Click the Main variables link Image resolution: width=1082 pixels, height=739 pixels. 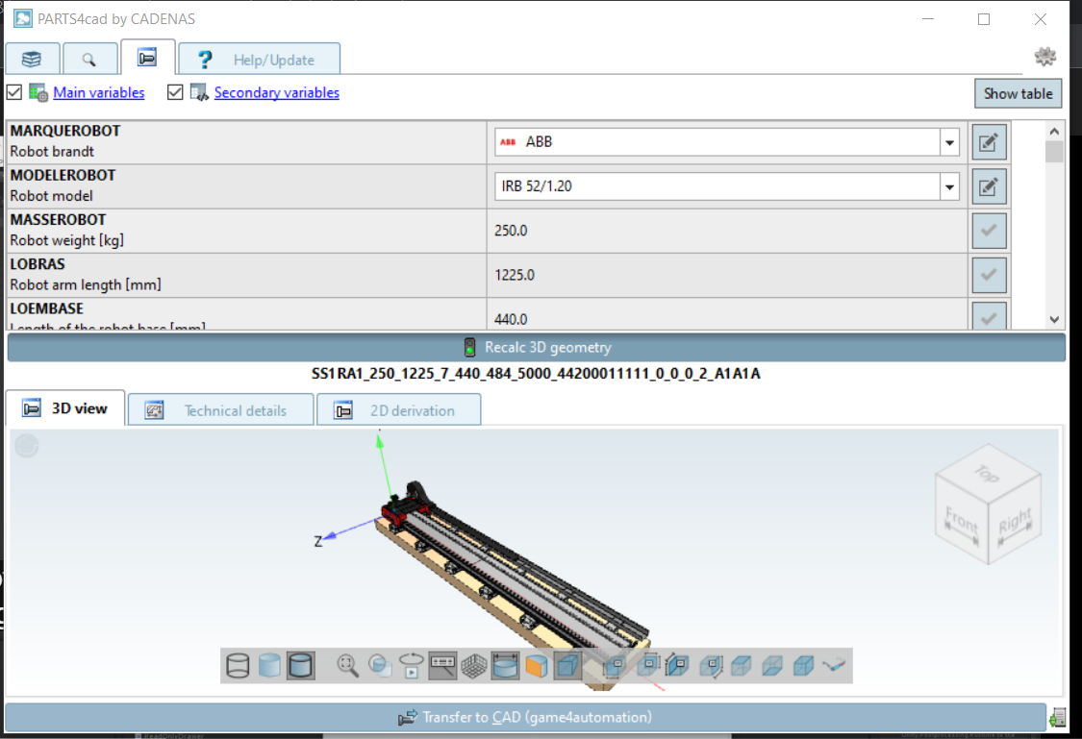99,92
